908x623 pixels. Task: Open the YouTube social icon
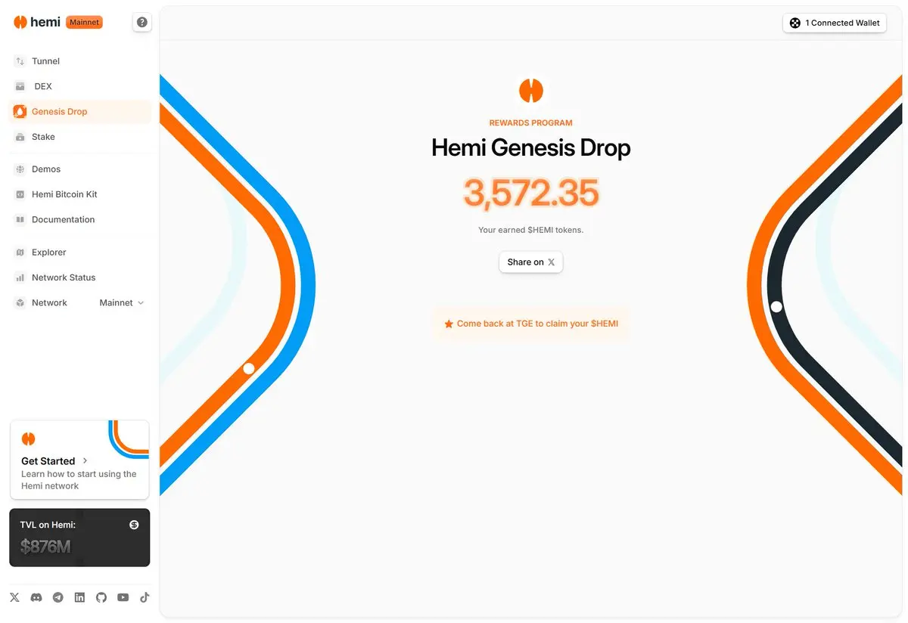pos(123,597)
